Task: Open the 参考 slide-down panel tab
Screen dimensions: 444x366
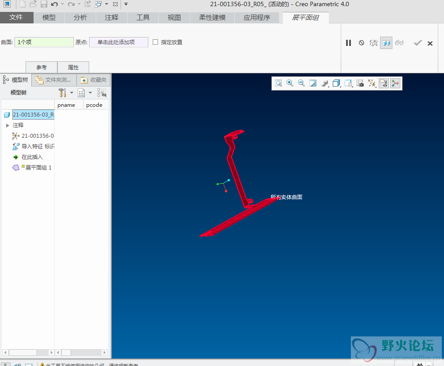Action: coord(41,68)
